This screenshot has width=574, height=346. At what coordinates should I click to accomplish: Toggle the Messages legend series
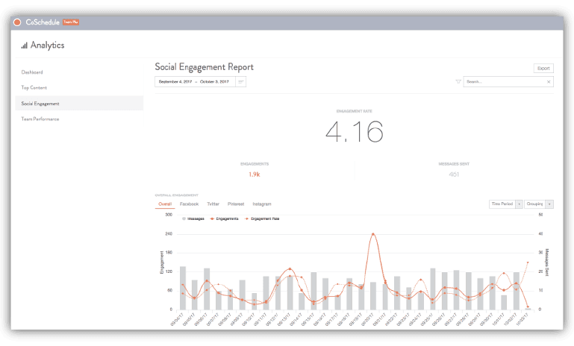[x=194, y=218]
